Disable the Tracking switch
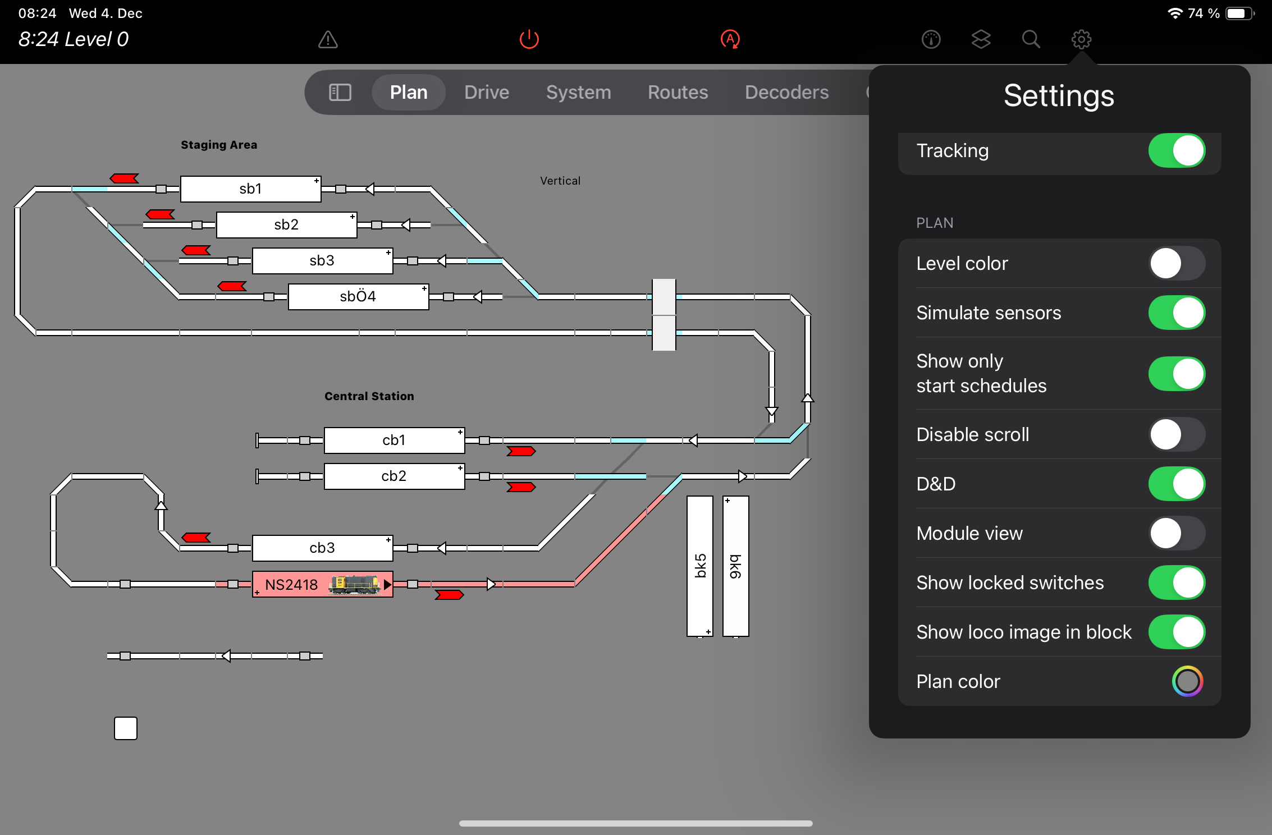Screen dimensions: 1272x835 click(x=1176, y=150)
